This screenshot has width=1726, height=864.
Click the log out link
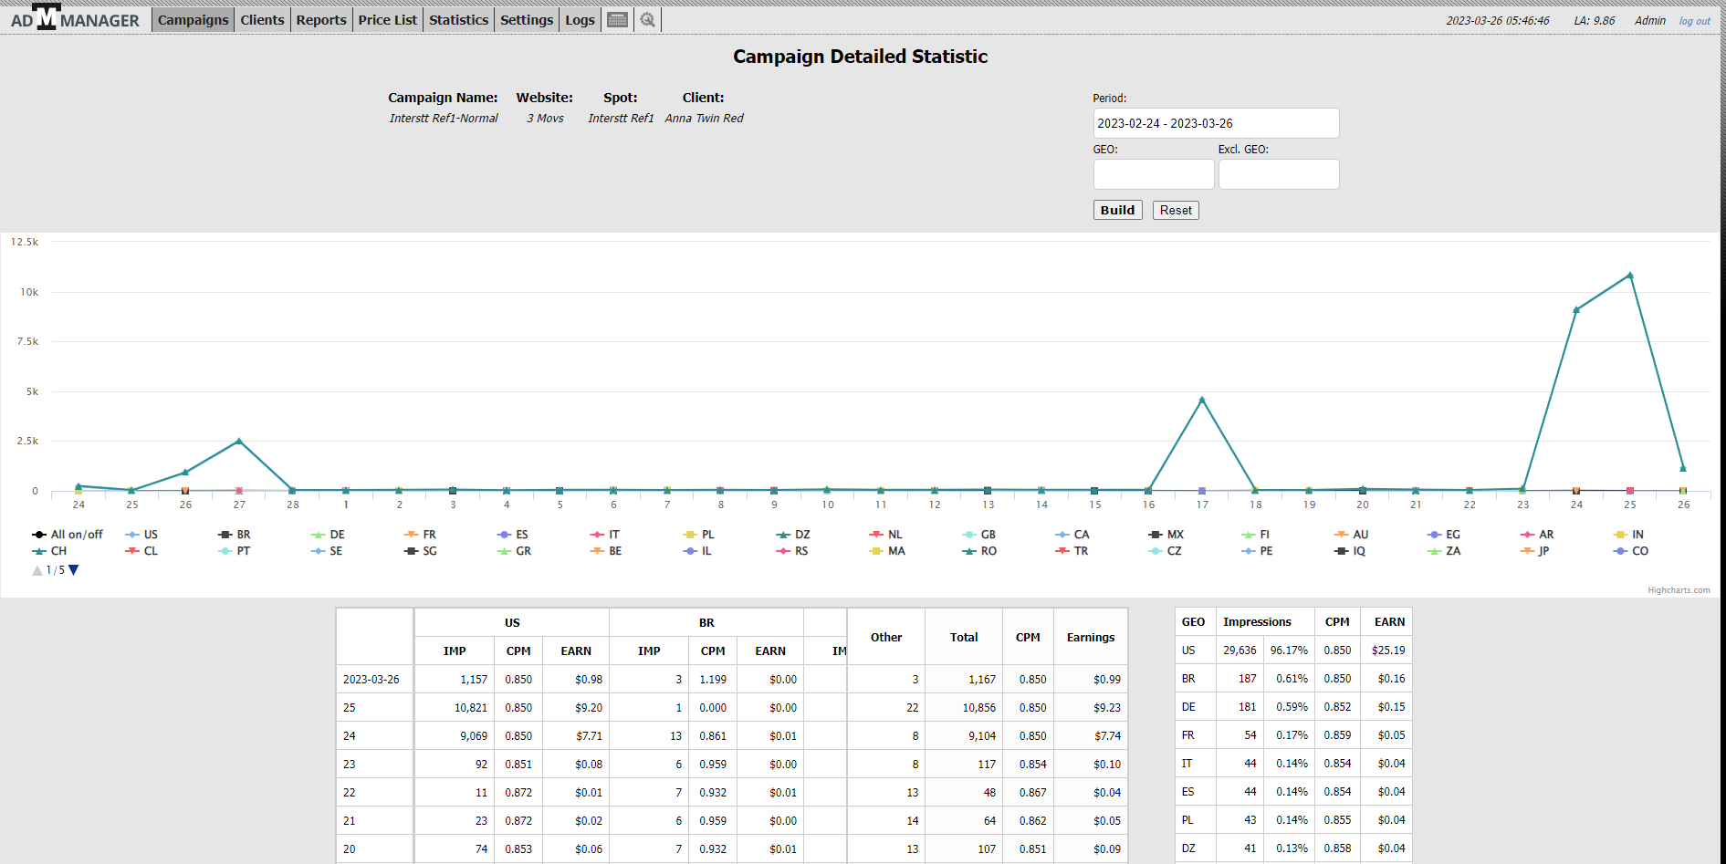1694,21
